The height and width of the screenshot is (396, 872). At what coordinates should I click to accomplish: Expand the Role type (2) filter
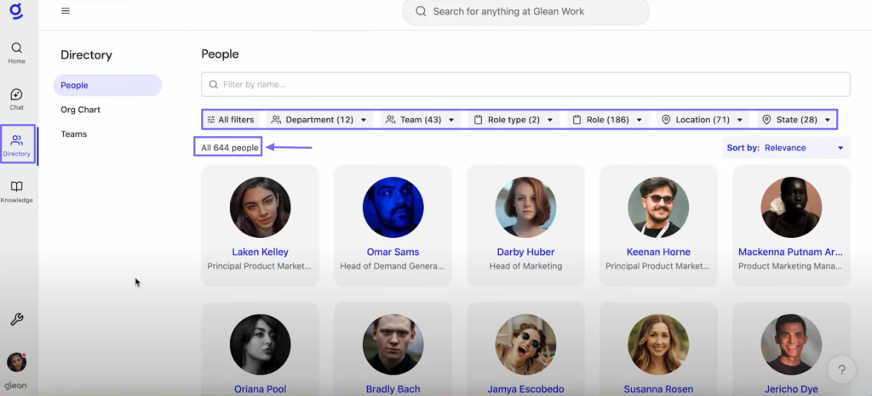pyautogui.click(x=513, y=120)
